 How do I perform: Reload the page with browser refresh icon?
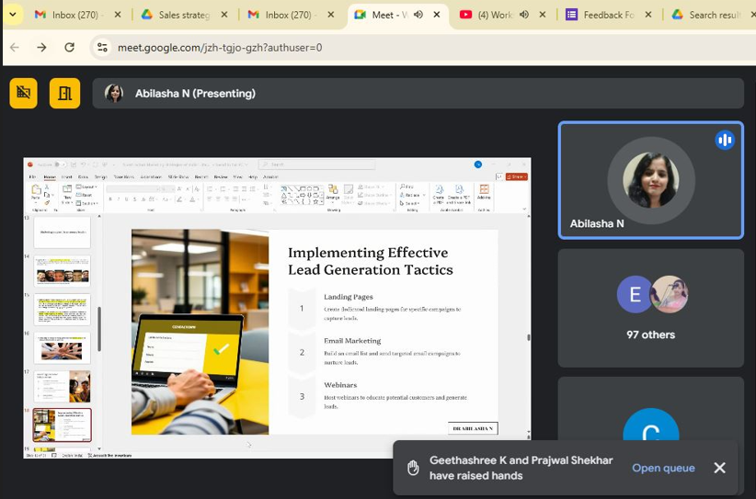[70, 47]
